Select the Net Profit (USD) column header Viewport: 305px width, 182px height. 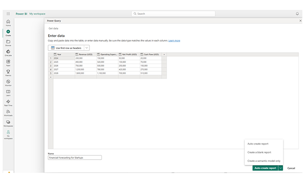tap(129, 55)
